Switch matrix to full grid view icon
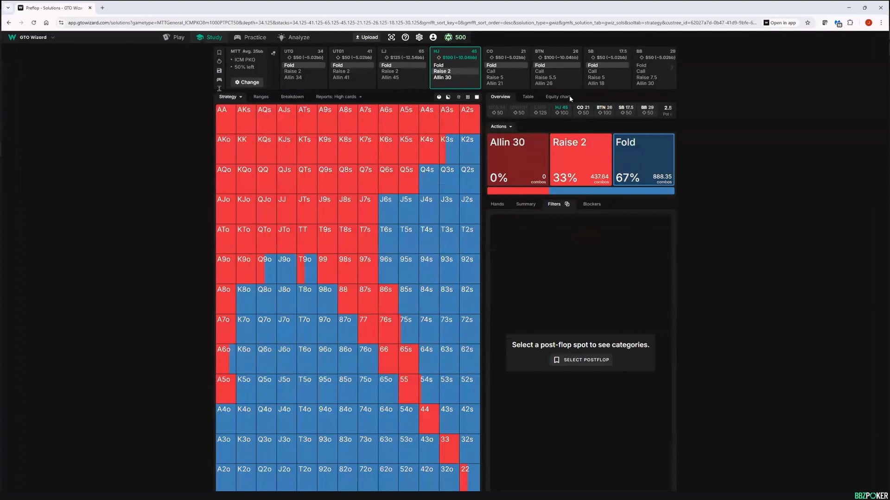Viewport: 890px width, 500px height. (468, 97)
